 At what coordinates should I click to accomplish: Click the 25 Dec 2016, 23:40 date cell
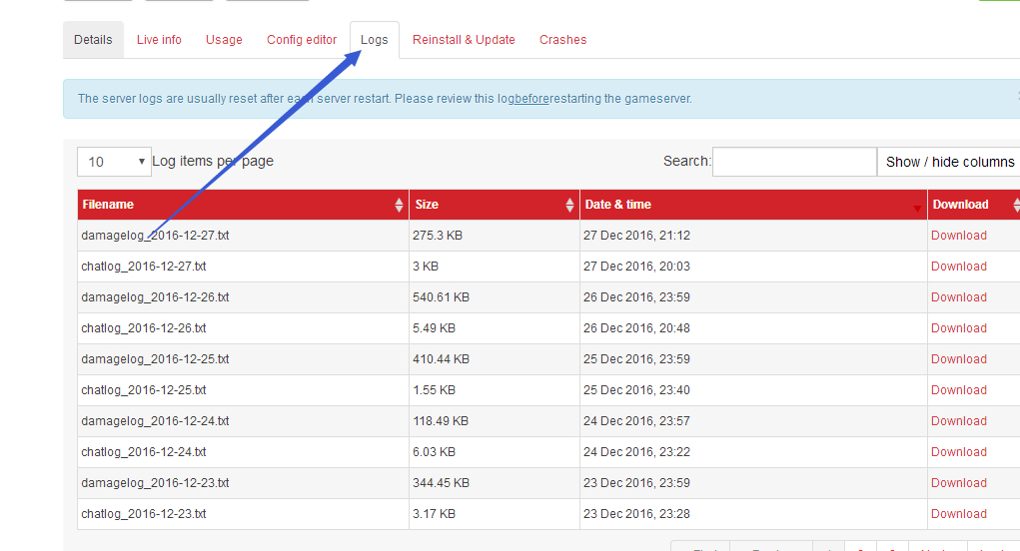tap(752, 390)
